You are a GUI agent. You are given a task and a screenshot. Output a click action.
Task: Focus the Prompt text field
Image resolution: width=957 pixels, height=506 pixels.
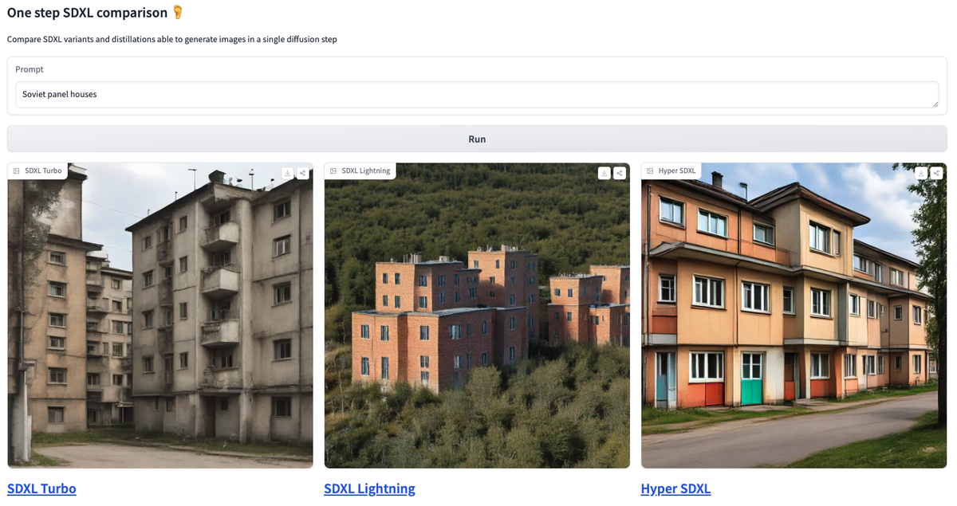click(477, 94)
